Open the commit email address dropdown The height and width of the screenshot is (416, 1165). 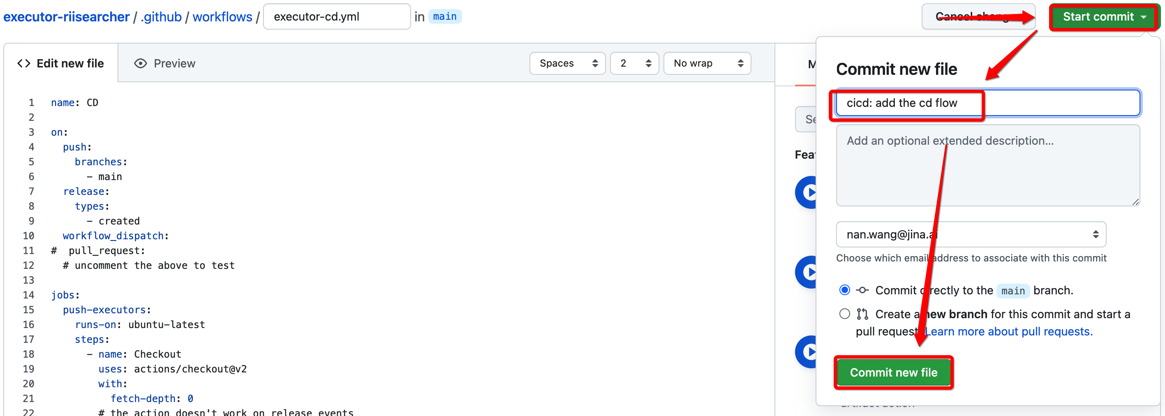(x=971, y=234)
